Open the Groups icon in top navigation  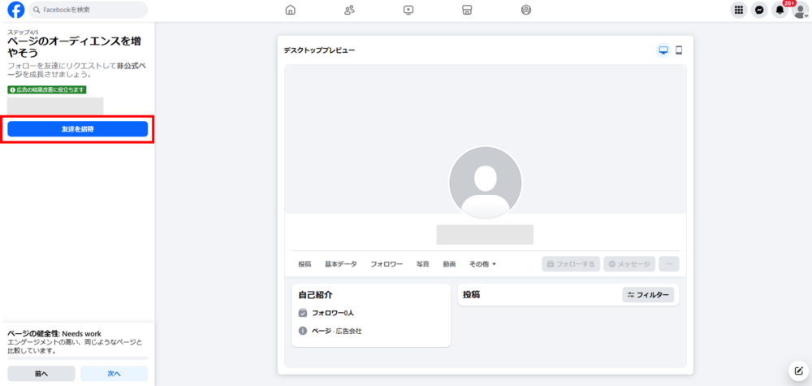point(526,10)
